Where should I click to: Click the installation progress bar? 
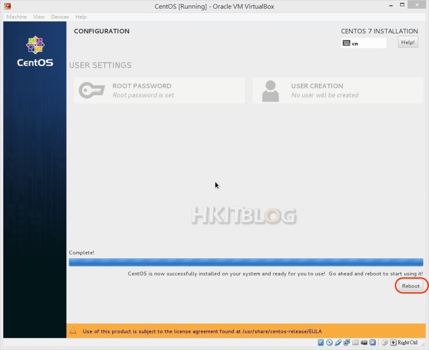246,262
